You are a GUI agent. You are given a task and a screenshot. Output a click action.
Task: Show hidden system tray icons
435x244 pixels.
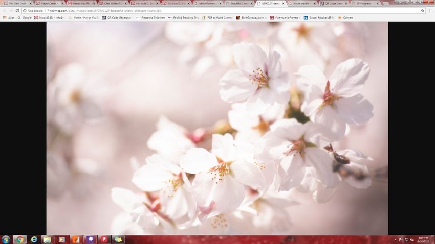(395, 240)
